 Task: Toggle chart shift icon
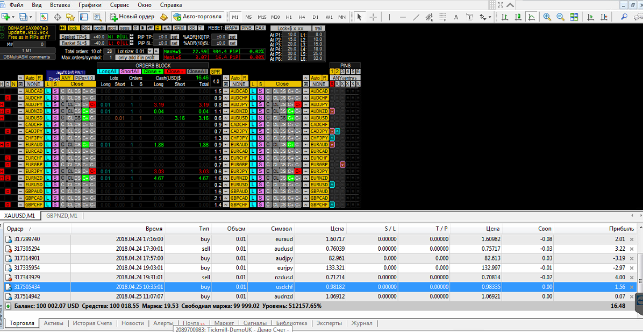point(603,17)
